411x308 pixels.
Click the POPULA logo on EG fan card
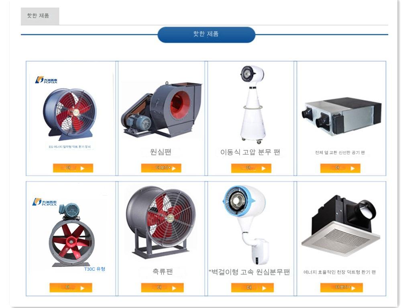click(46, 80)
